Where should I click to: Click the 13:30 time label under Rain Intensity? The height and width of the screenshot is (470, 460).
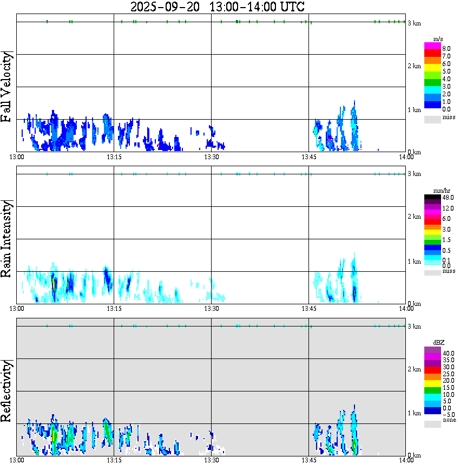tap(211, 309)
